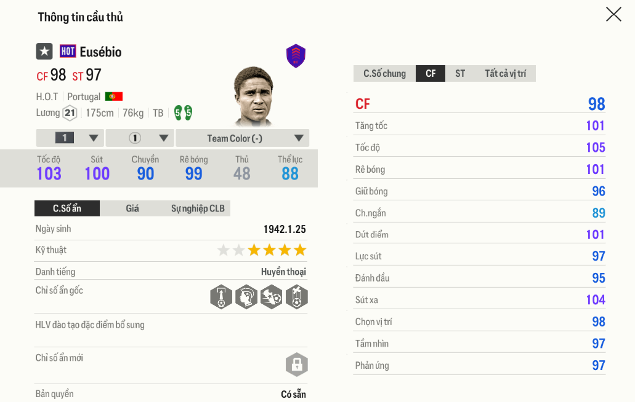
Task: Click the helmet-head hidden trait icon
Action: [246, 297]
